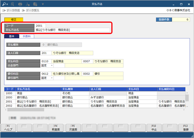This screenshot has height=138, width=194.
Task: Click the 支払科目 column header in list
Action: 142,89
